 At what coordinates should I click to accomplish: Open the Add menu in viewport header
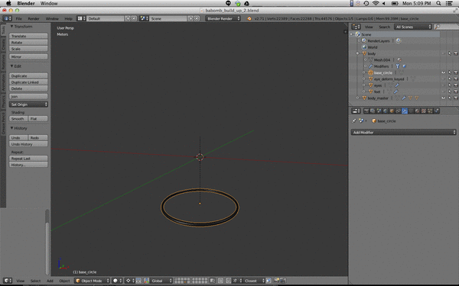(50, 281)
